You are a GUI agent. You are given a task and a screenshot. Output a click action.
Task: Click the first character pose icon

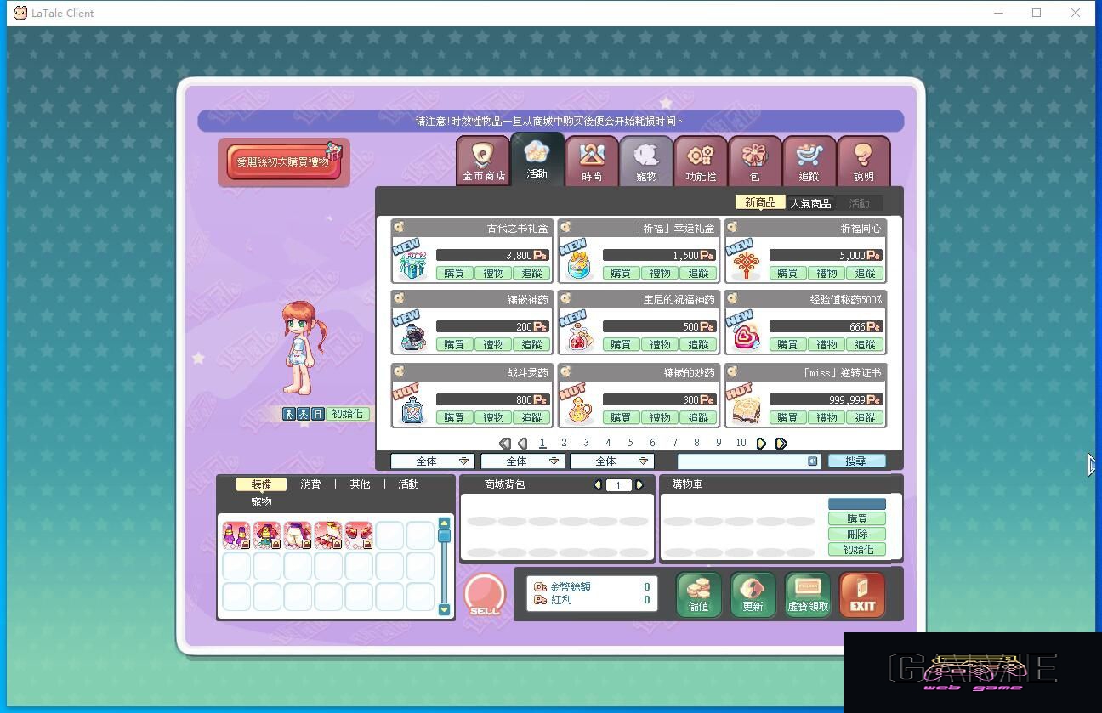289,414
